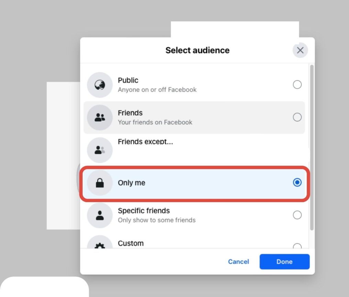The width and height of the screenshot is (349, 297).
Task: Click the Cancel link
Action: (x=238, y=262)
